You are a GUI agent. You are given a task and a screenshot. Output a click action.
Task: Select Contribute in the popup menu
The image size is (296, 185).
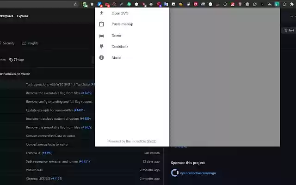[132, 47]
